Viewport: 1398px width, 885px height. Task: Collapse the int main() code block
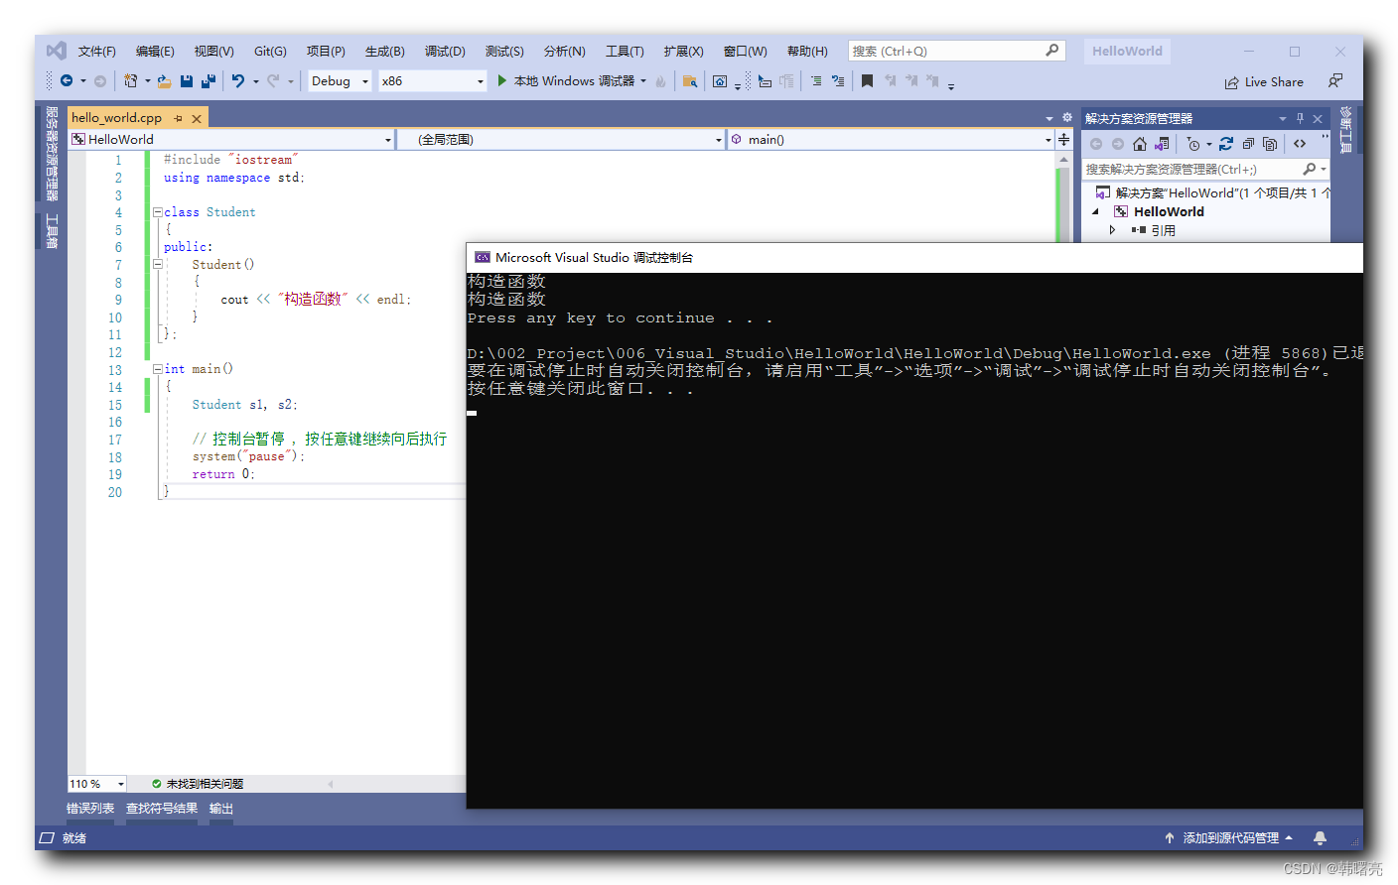point(157,369)
